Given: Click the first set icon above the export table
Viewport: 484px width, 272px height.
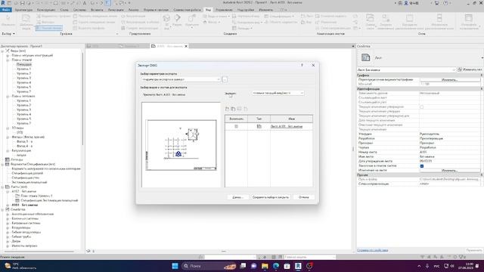Looking at the screenshot, I should pyautogui.click(x=227, y=109).
